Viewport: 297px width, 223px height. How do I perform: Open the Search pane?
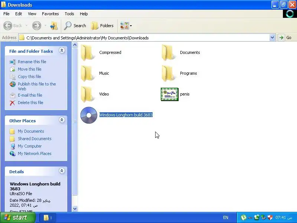(75, 26)
